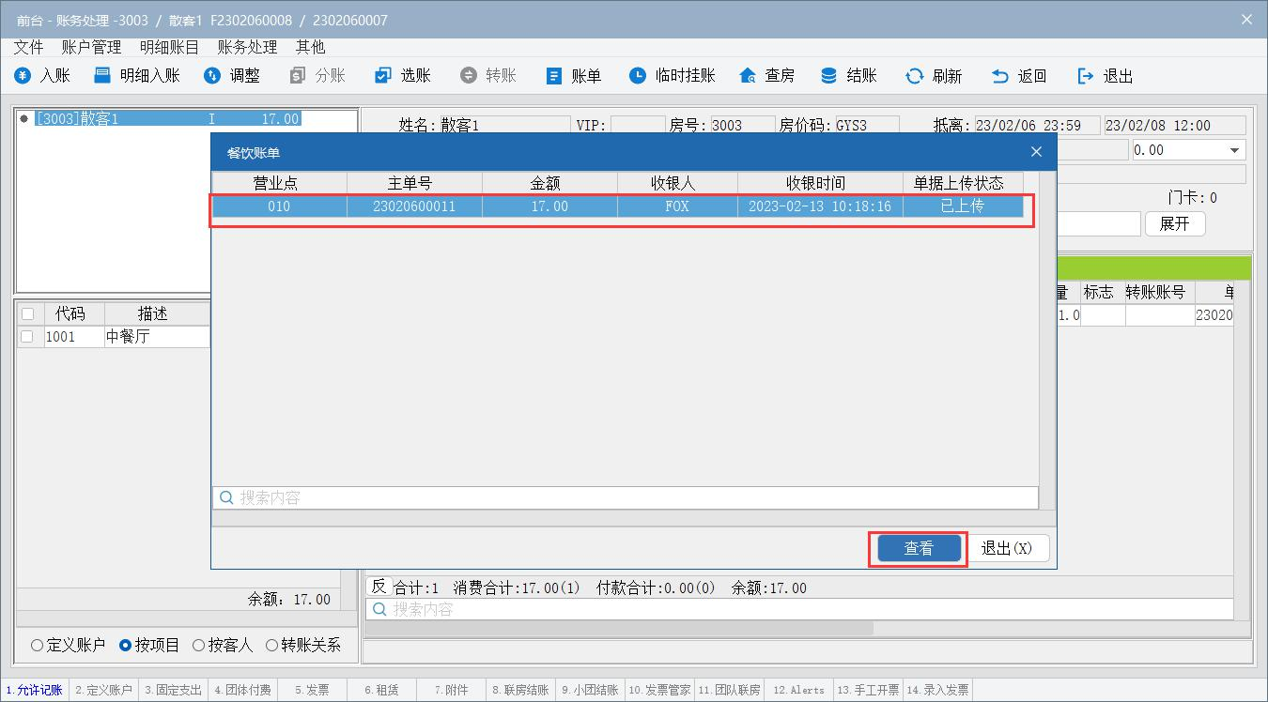Open the 明细账目 menu
This screenshot has height=702, width=1268.
[169, 46]
